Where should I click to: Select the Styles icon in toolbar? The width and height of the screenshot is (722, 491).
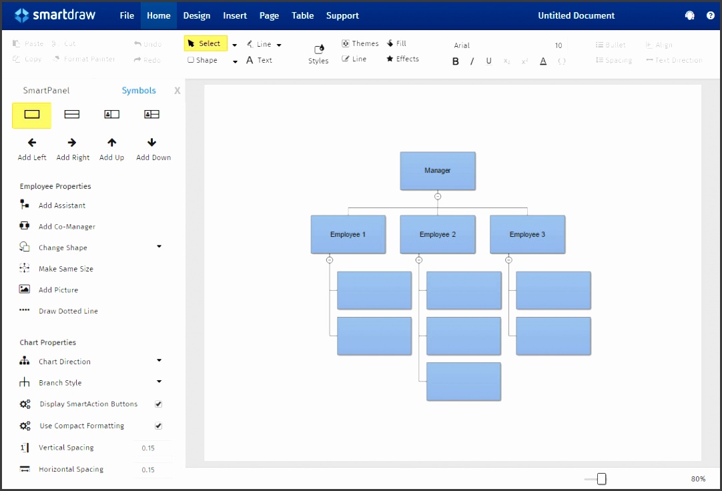coord(318,49)
